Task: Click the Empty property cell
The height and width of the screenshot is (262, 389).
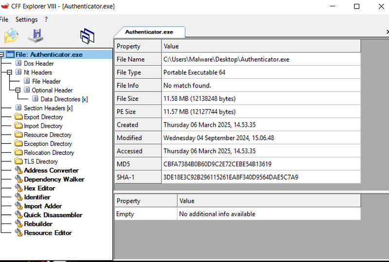Action: (x=146, y=214)
